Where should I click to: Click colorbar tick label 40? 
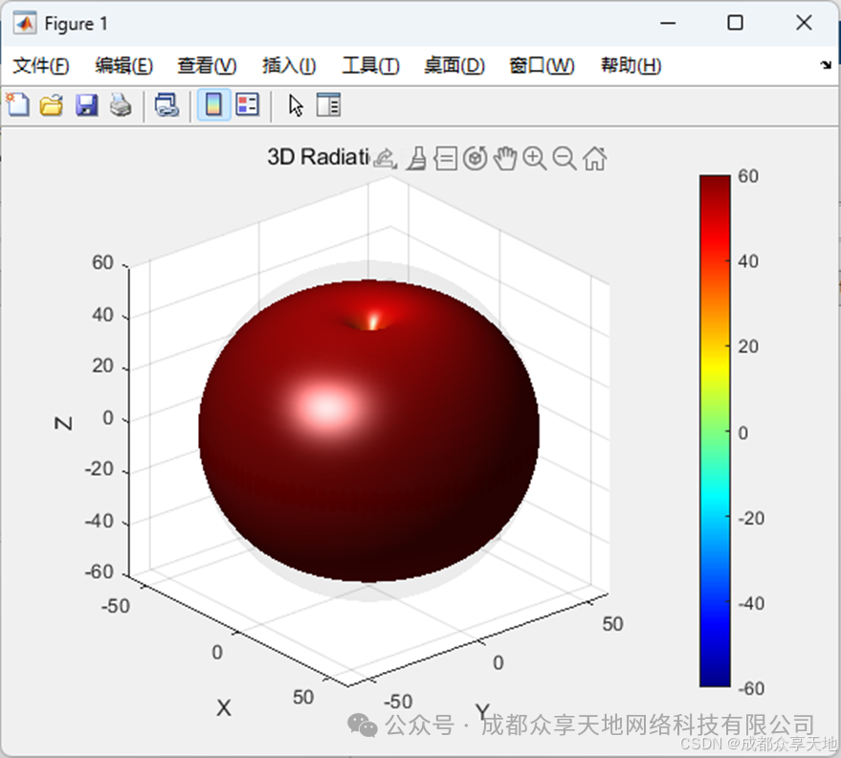pos(748,261)
